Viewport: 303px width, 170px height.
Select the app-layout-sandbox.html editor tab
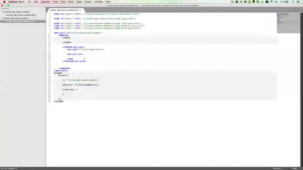[x=64, y=10]
